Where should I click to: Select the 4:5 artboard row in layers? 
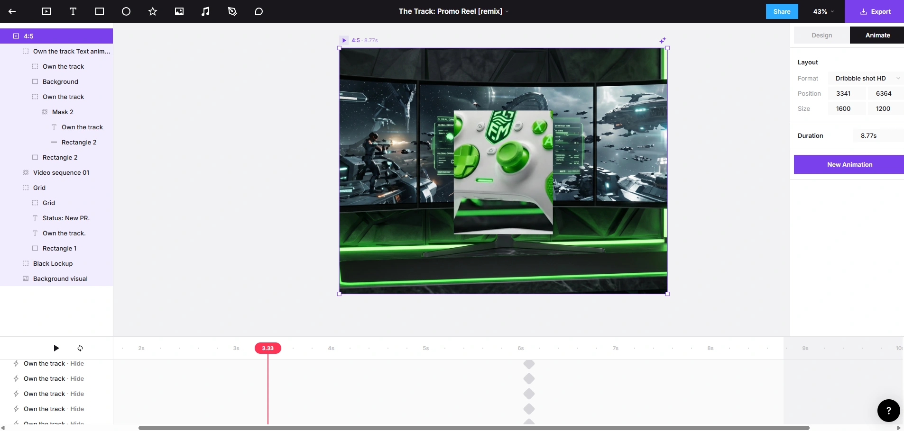[x=56, y=36]
